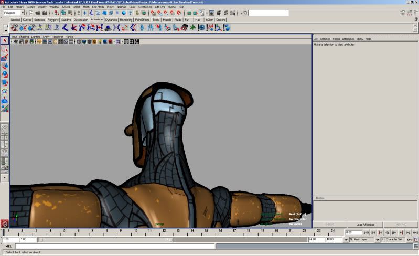Toggle snap to points magnet icon
The height and width of the screenshot is (256, 419).
click(166, 13)
